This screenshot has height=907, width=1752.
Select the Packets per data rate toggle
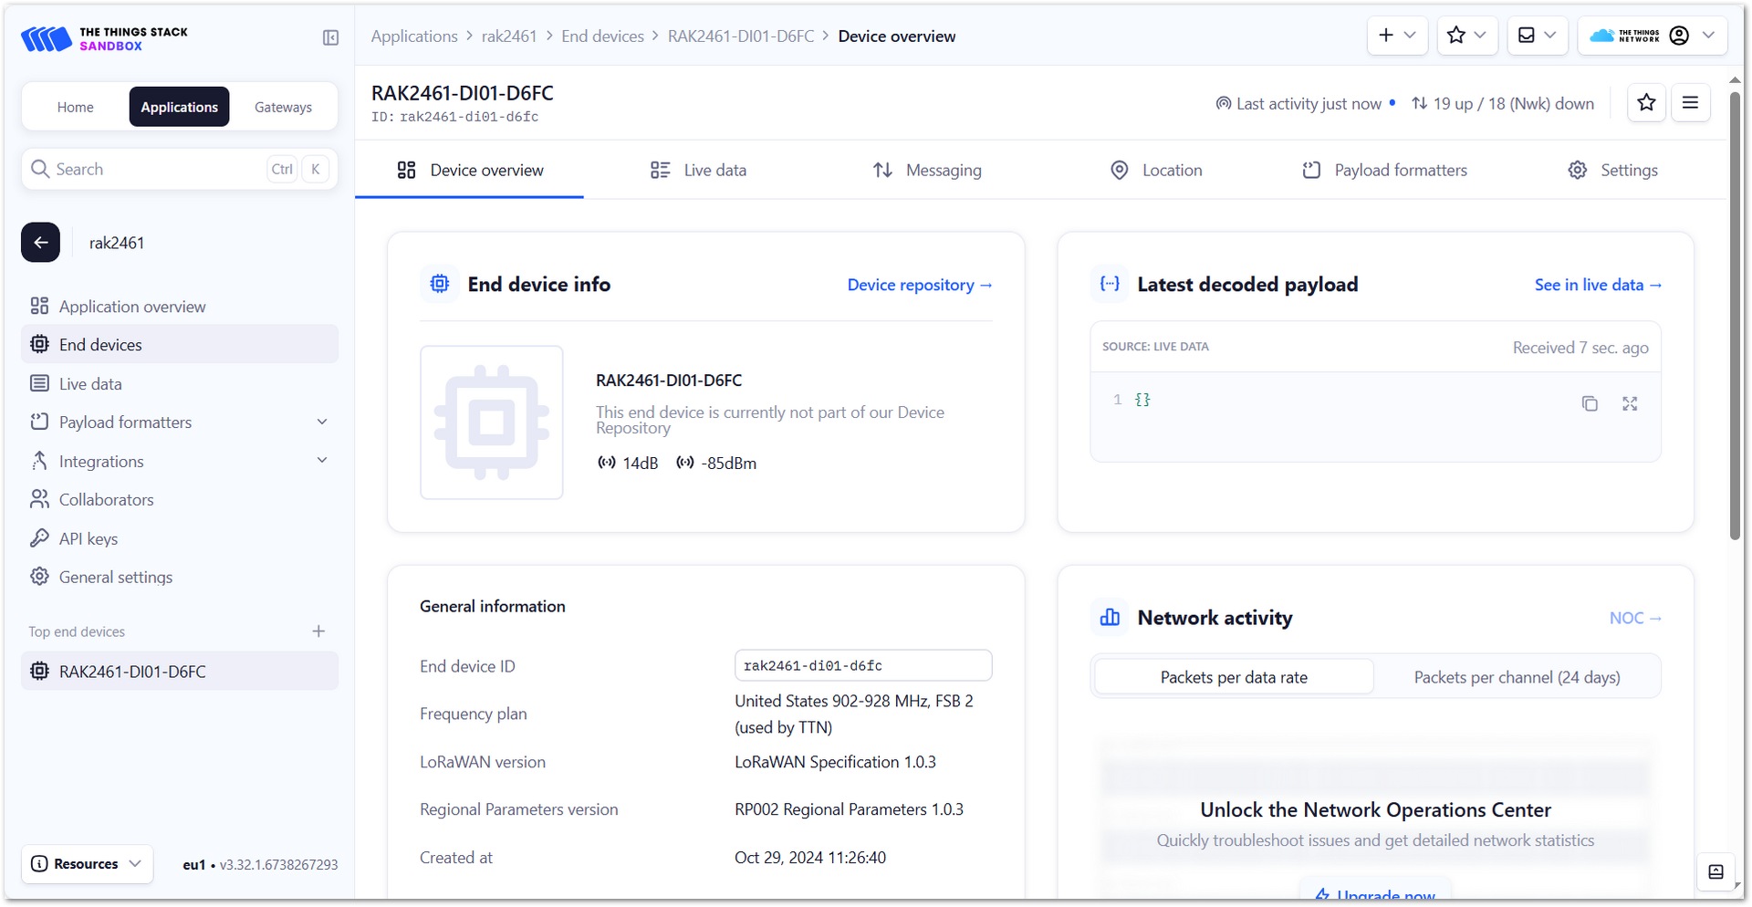1234,677
